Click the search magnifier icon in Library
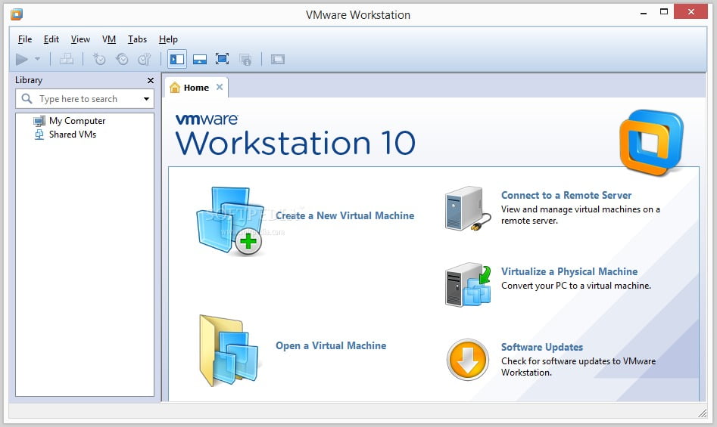The image size is (717, 427). [27, 98]
